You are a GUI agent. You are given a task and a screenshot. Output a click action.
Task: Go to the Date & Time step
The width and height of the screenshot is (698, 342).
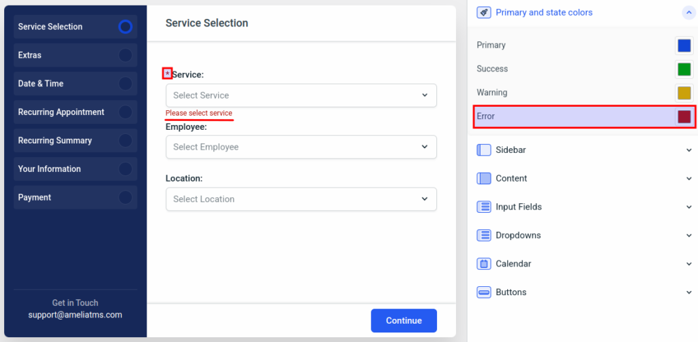76,84
